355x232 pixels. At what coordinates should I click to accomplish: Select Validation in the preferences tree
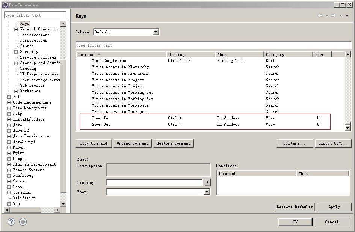pyautogui.click(x=24, y=198)
